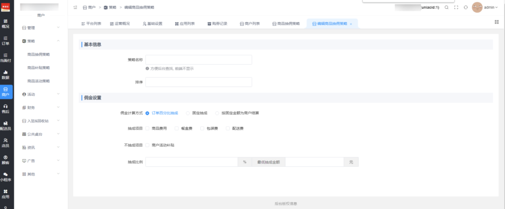Expand the 公共桌台 menu group
Screen dimensions: 505x209
click(41, 134)
